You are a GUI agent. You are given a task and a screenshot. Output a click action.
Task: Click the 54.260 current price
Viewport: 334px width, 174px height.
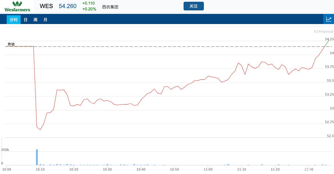coord(67,6)
